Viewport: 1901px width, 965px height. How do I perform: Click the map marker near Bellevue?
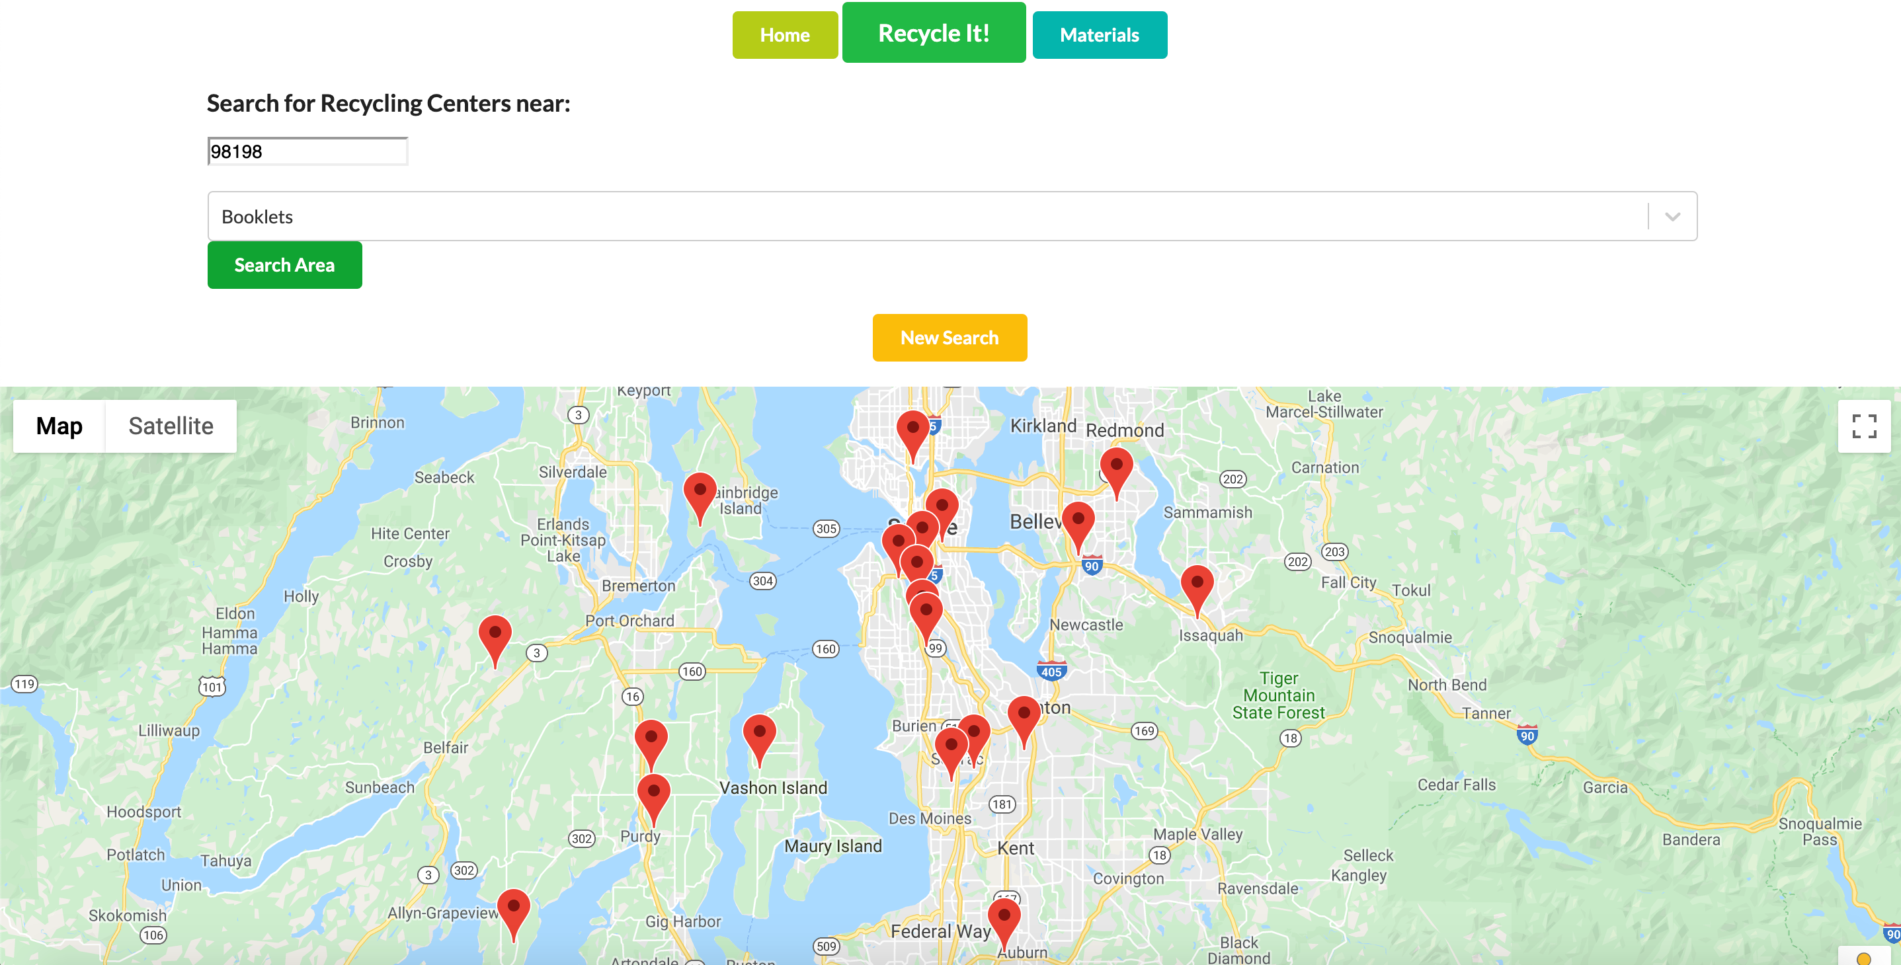pos(1079,519)
